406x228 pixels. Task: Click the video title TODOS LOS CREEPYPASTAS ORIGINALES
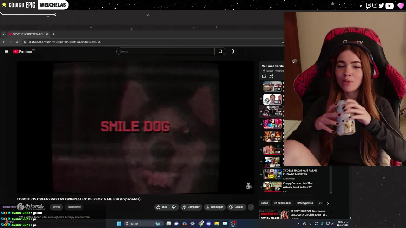(x=78, y=199)
